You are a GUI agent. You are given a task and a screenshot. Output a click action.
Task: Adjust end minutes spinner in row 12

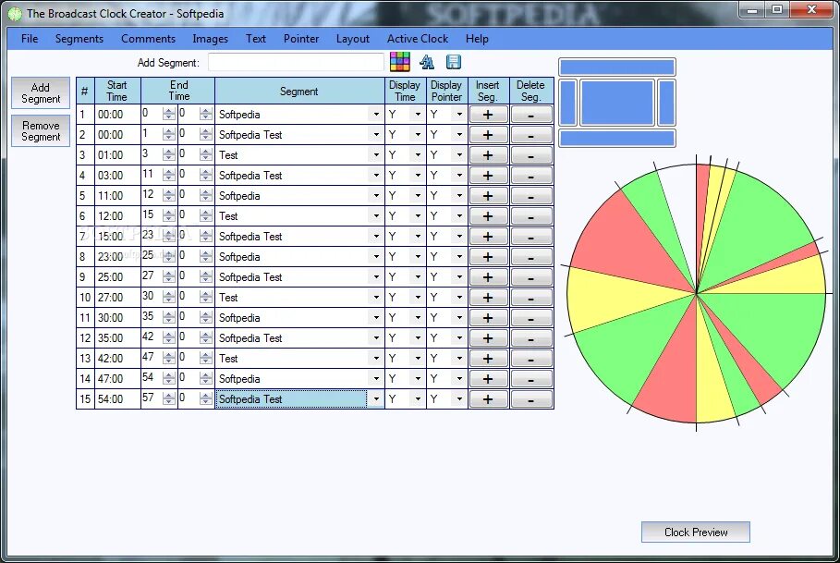tap(169, 338)
